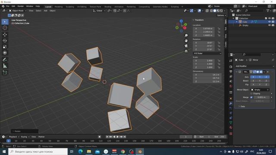The height and width of the screenshot is (155, 276).
Task: Disable Cube in renders camera icon
Action: 273,22
